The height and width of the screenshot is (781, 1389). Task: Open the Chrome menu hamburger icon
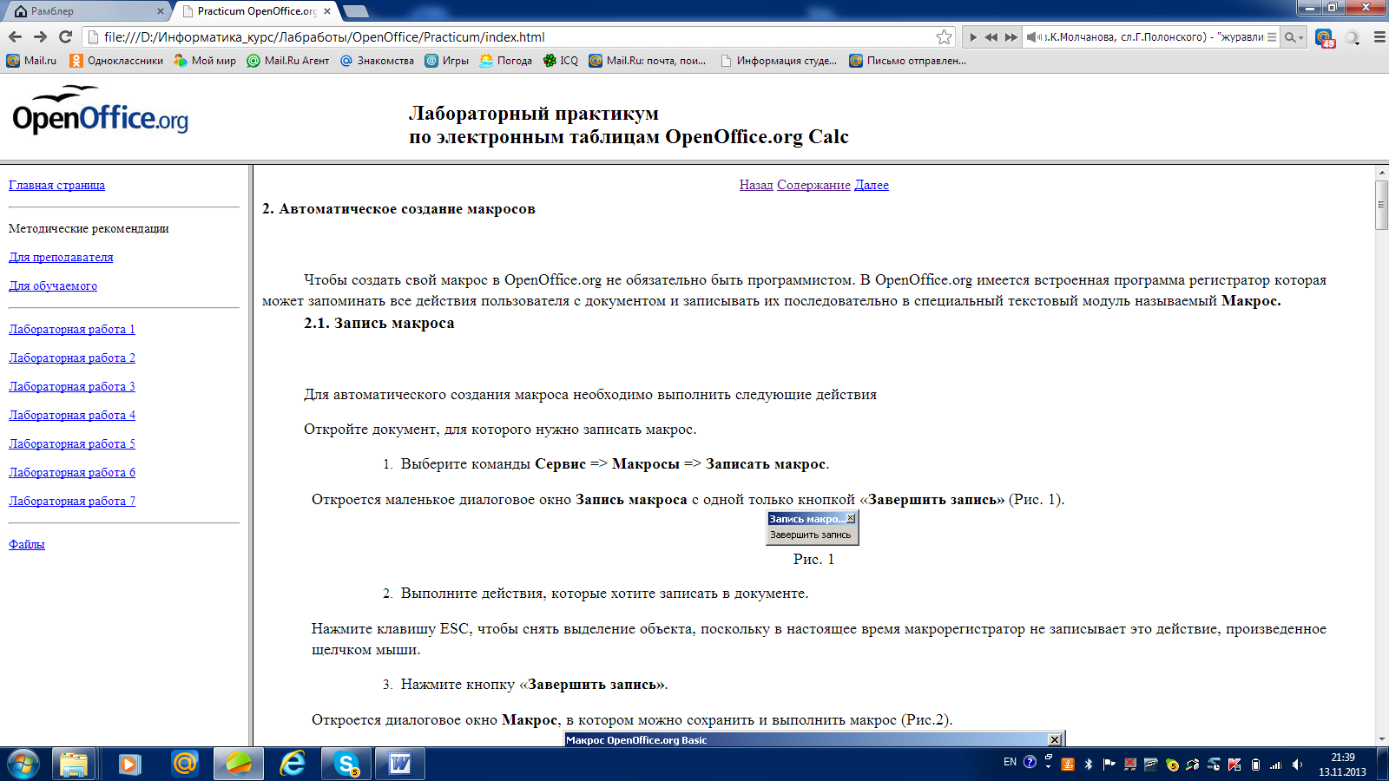[x=1379, y=37]
